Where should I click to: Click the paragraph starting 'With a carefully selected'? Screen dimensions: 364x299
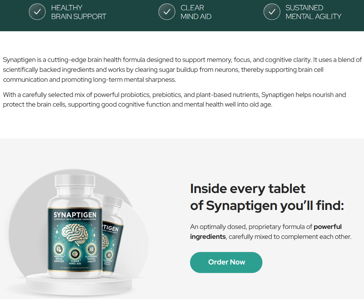(x=174, y=100)
